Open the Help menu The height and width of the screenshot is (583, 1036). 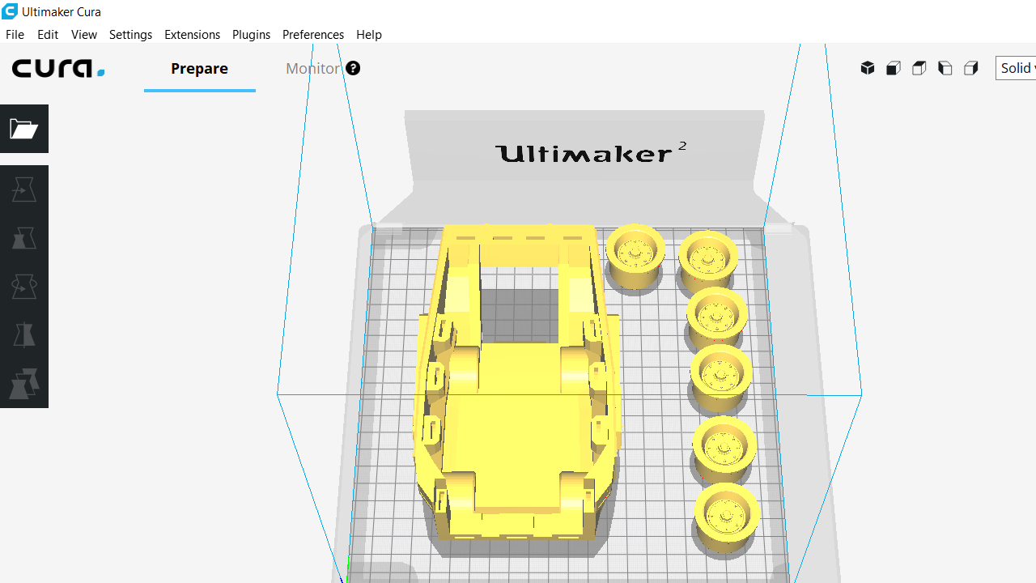coord(369,34)
